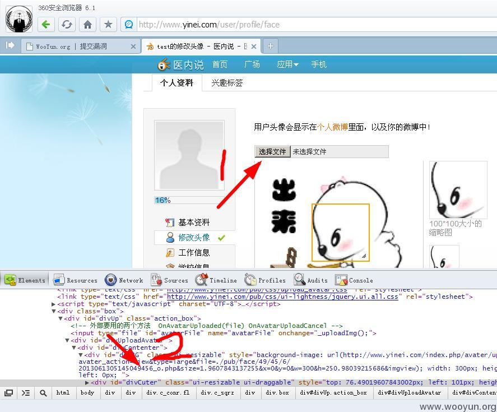Open the Timeline devtools panel
Screen dimensions: 497x412
point(216,280)
